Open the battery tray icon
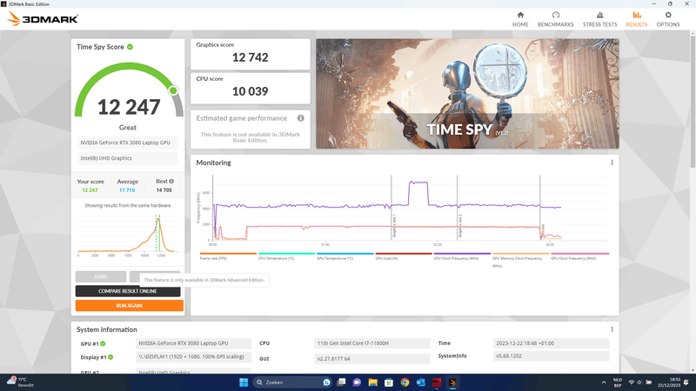Screen dimensions: 696x391 648,382
